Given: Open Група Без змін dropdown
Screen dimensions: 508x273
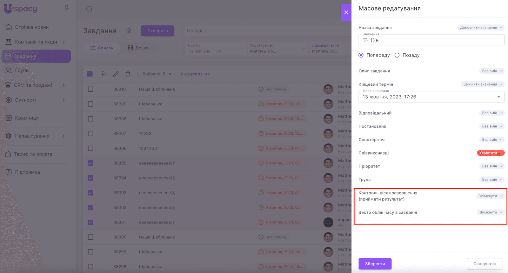Looking at the screenshot, I should (x=492, y=180).
